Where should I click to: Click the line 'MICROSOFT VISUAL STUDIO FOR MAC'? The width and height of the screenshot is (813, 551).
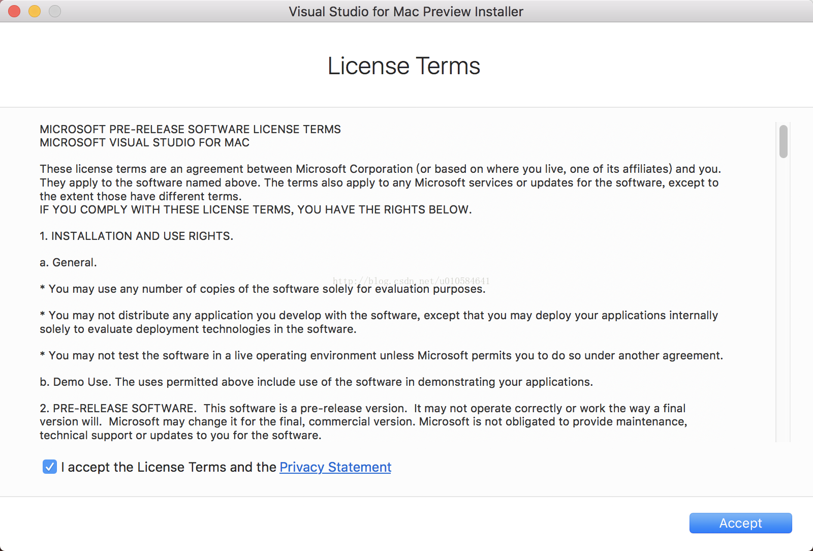click(x=144, y=142)
